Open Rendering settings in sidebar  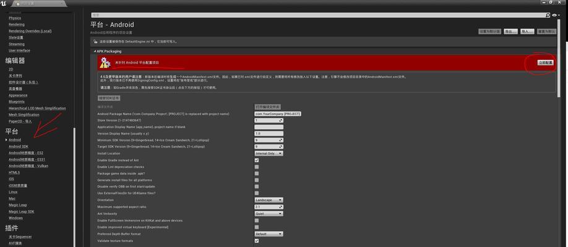pyautogui.click(x=17, y=25)
